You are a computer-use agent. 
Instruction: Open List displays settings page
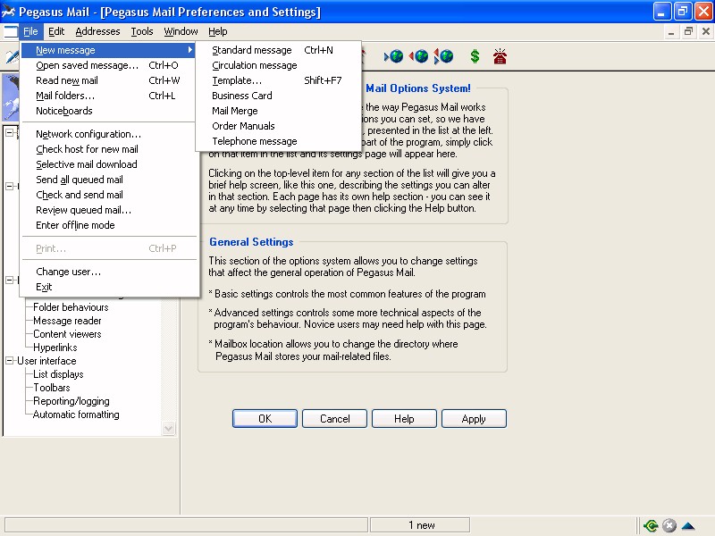(58, 374)
